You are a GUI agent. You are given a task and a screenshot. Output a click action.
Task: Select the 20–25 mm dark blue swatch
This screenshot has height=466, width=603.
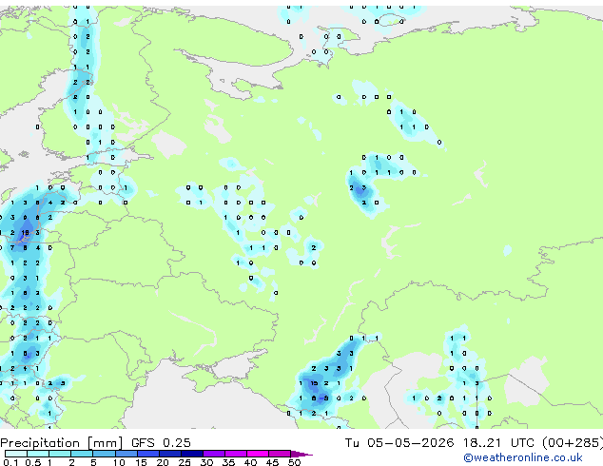[x=170, y=454]
